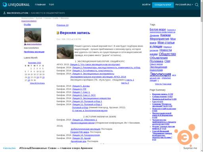Open November 2015 calendar link
Image resolution: width=203 pixels, height=152 pixels.
coord(34,63)
